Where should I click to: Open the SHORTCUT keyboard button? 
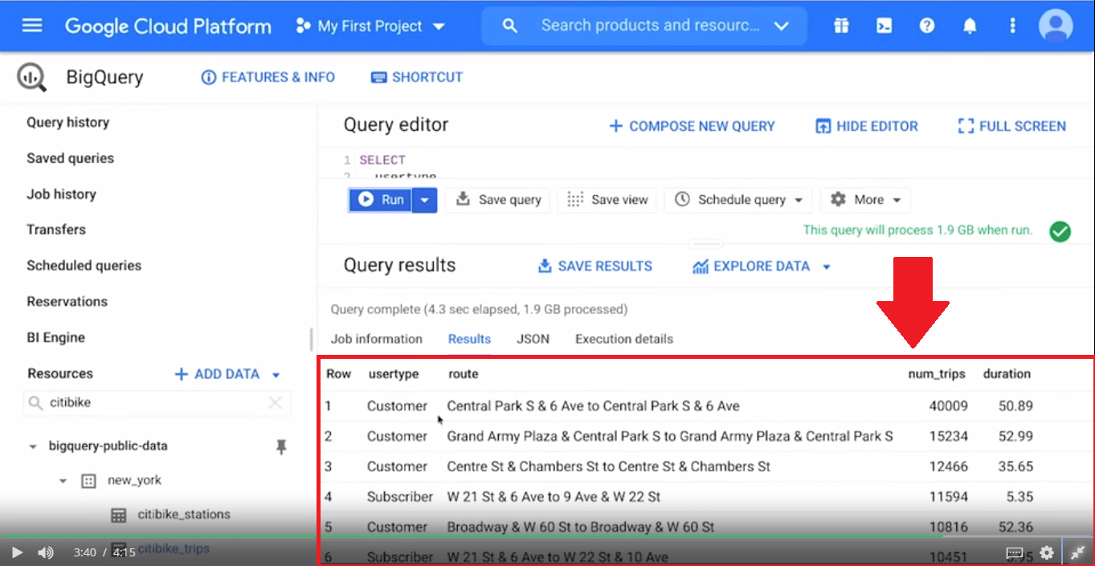417,77
